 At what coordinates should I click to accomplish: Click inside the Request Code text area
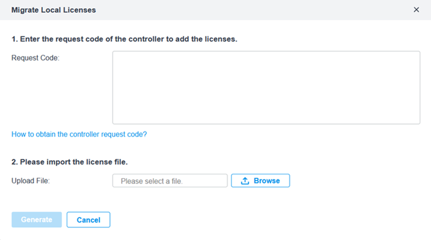[x=266, y=87]
